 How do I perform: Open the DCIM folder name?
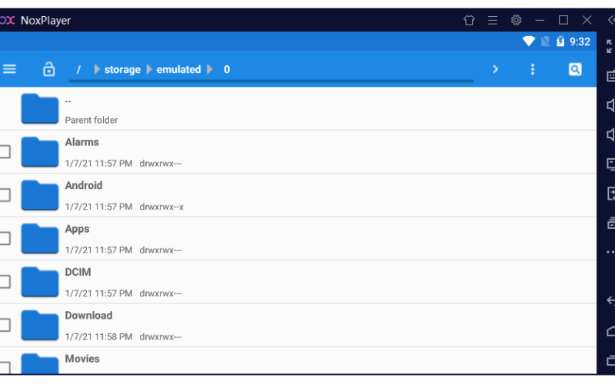coord(78,272)
